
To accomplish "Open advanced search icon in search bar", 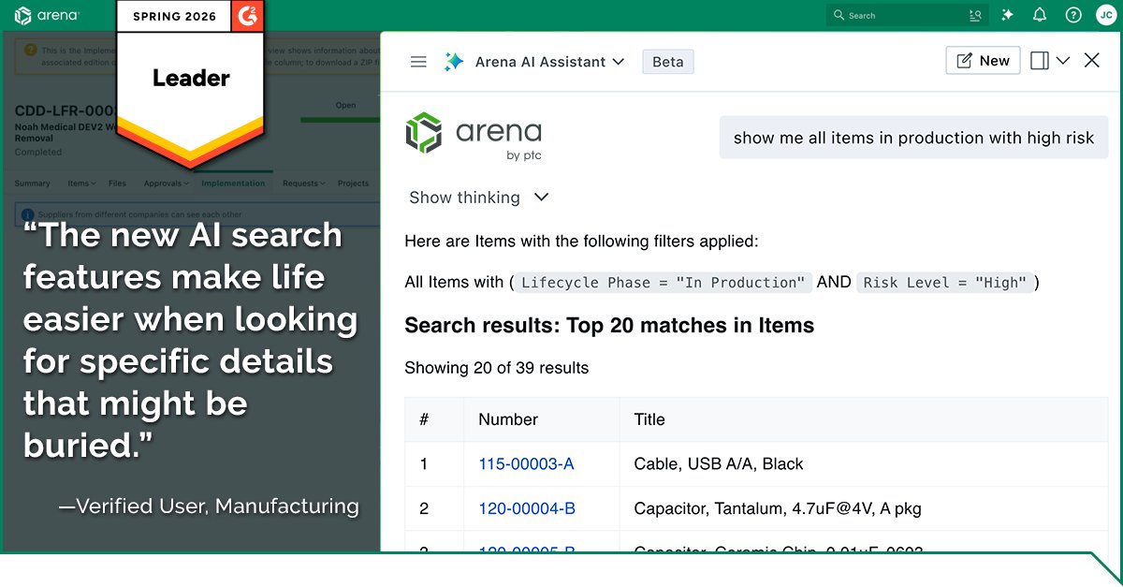I will click(x=976, y=15).
